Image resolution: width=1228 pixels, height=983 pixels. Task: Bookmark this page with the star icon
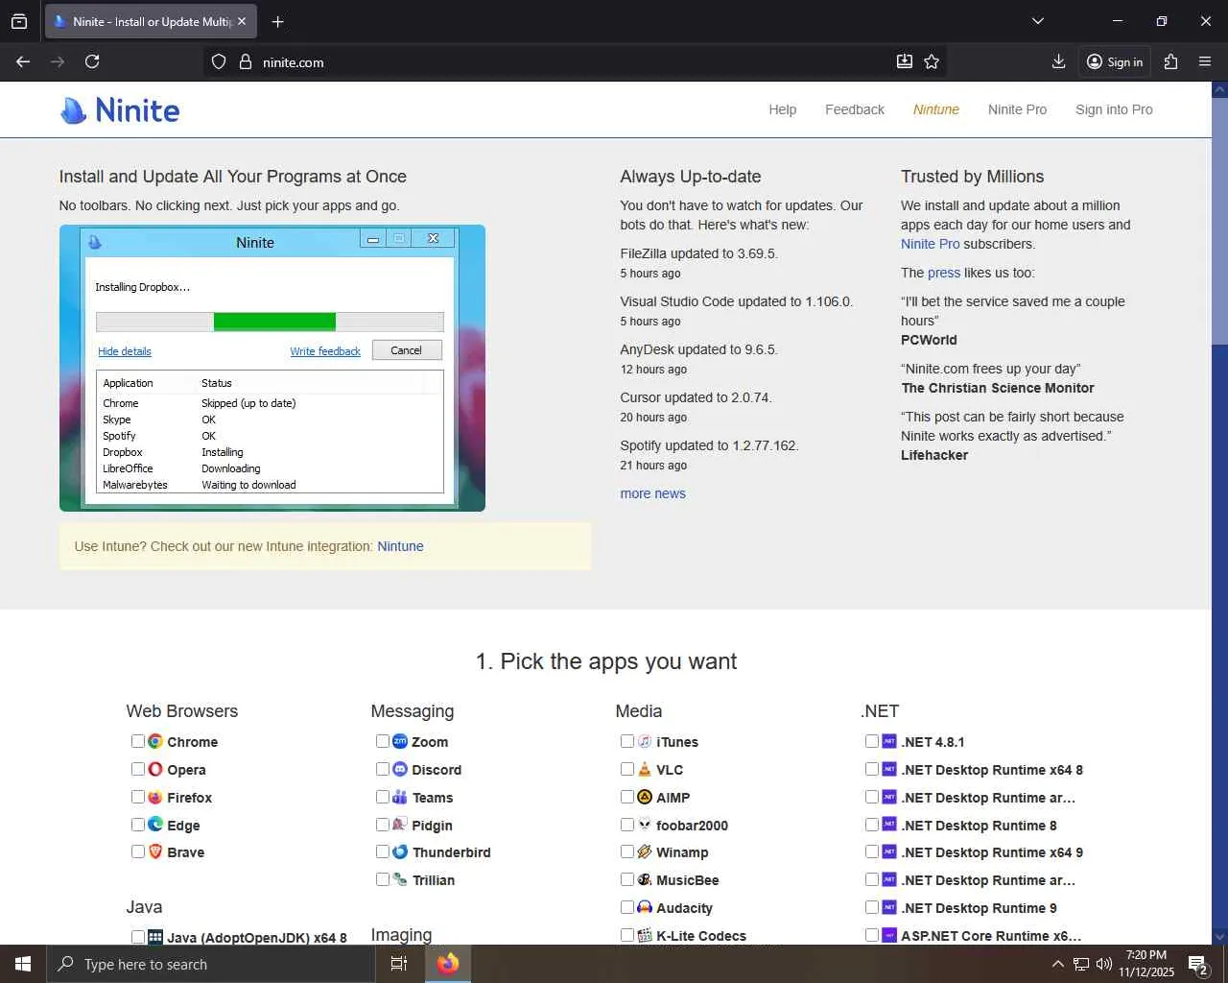tap(932, 61)
